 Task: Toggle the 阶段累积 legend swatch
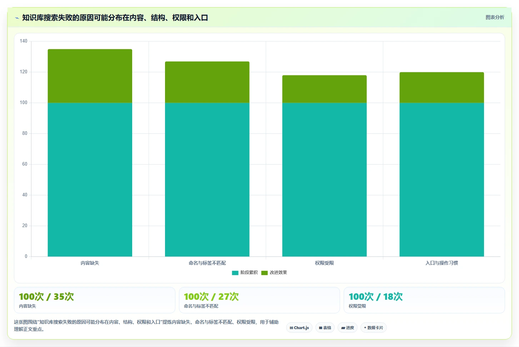pyautogui.click(x=235, y=273)
